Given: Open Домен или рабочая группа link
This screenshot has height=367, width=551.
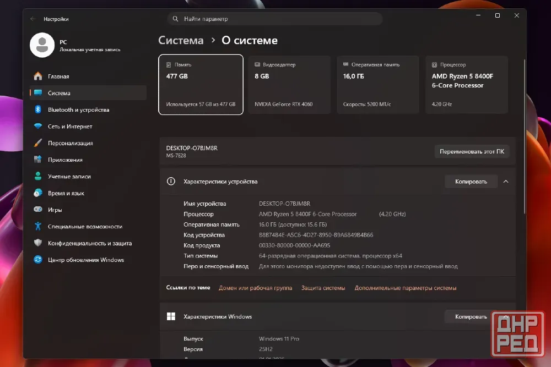Looking at the screenshot, I should coord(256,288).
